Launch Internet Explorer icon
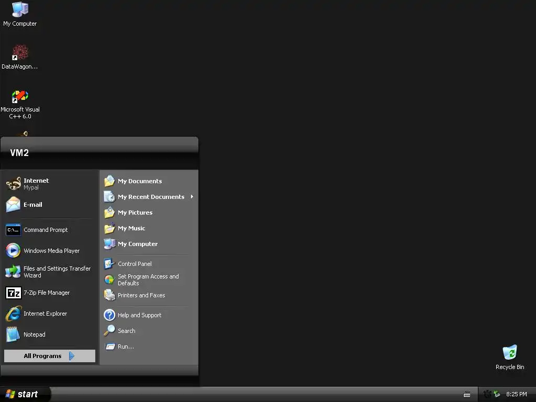Image resolution: width=536 pixels, height=402 pixels. [13, 314]
